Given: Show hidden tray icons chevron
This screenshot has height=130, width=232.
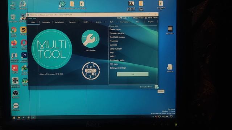Looking at the screenshot, I should pos(153,117).
